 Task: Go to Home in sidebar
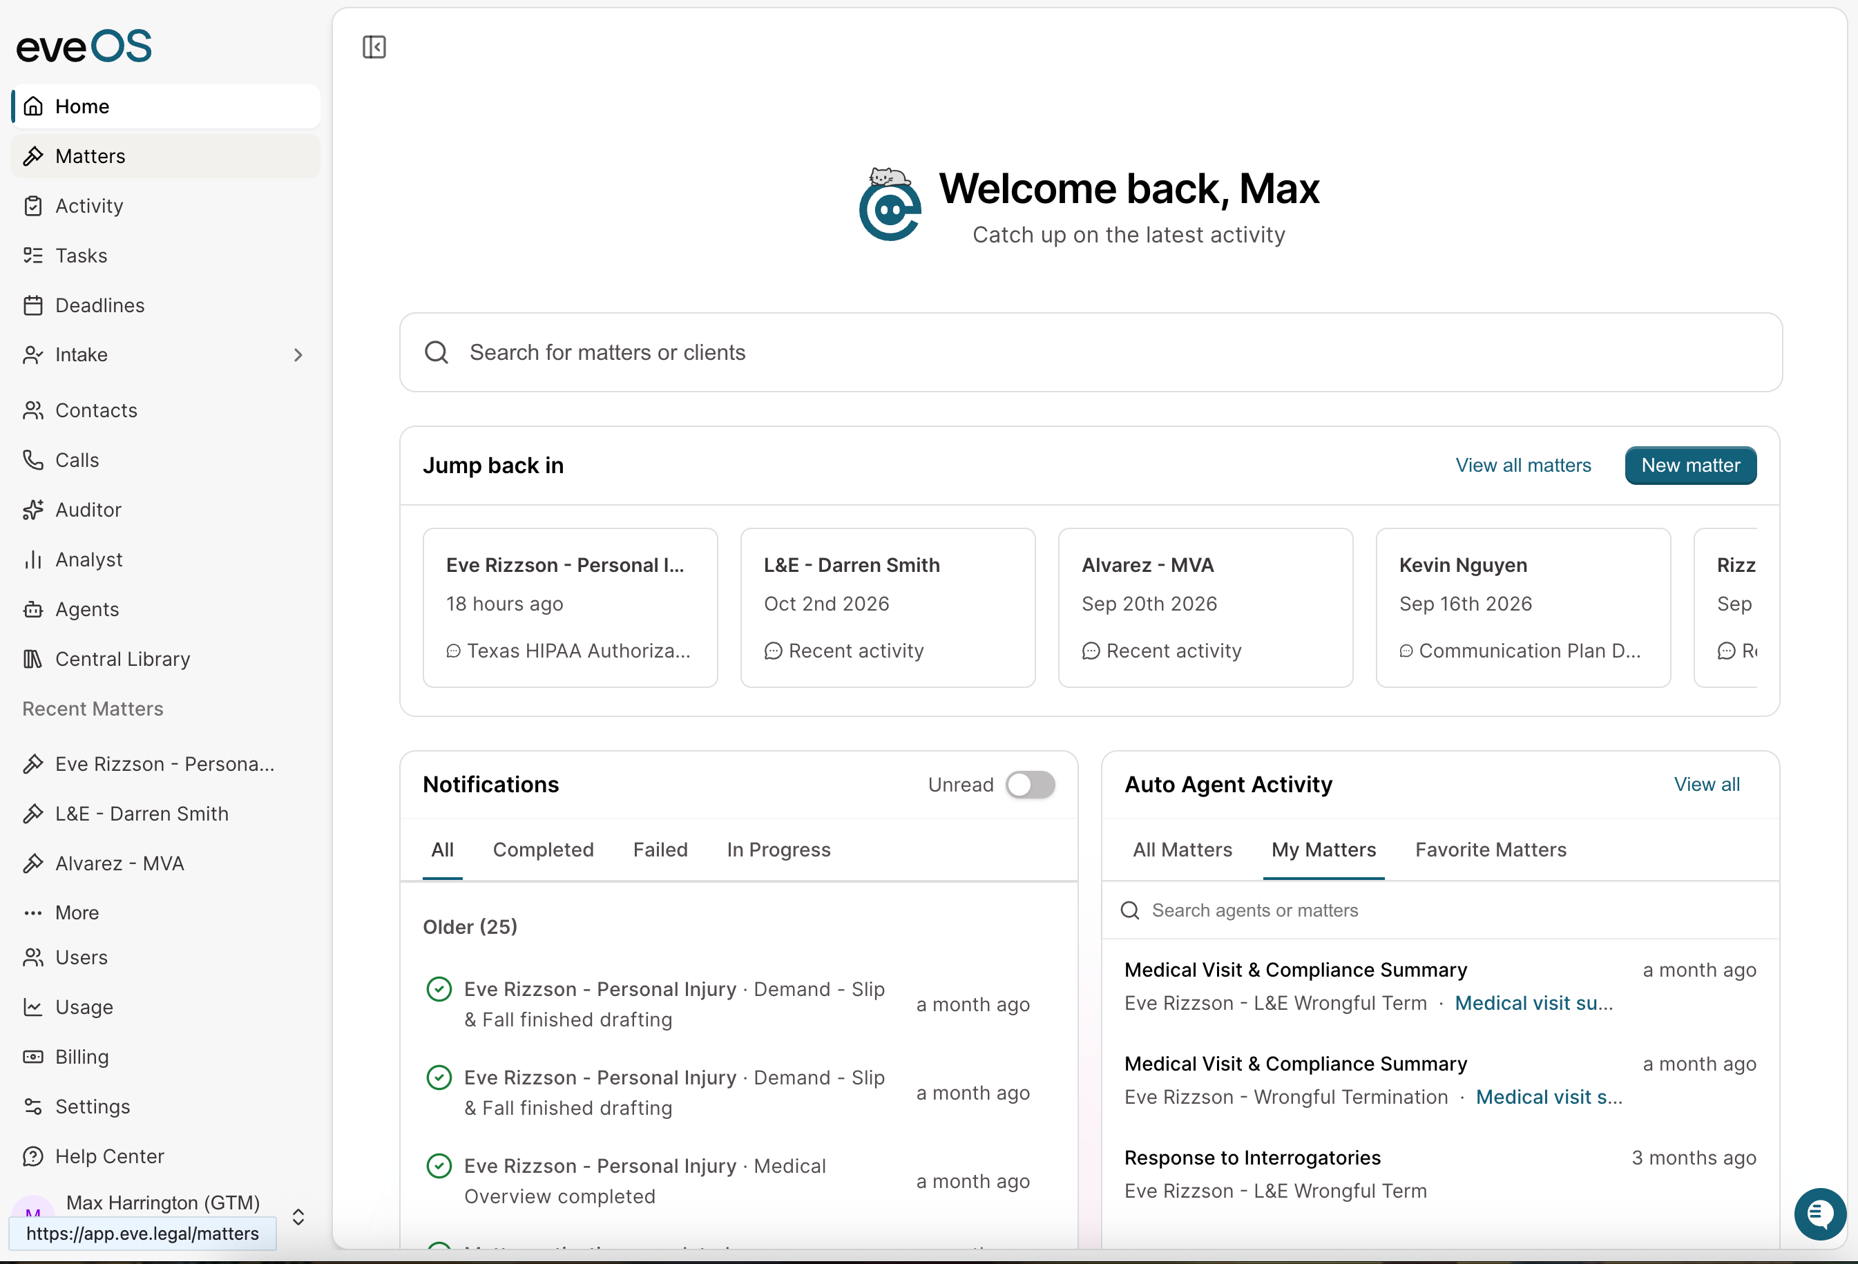click(166, 106)
